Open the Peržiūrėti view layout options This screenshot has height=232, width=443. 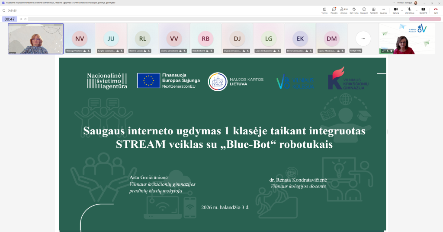[373, 10]
